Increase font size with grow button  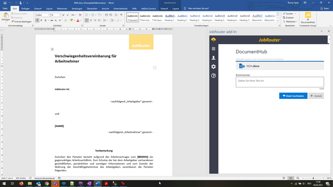coord(64,15)
